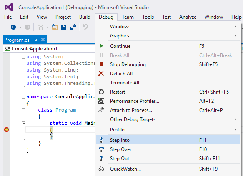Open the Test menu
Screen dimensions: 243x176
click(x=166, y=17)
